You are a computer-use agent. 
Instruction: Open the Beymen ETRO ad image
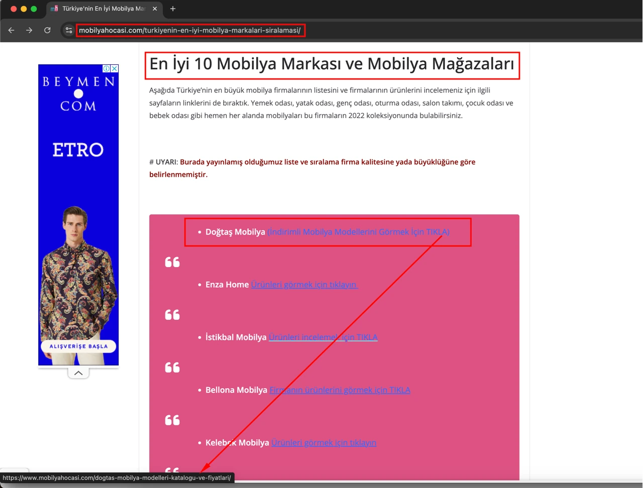[78, 215]
